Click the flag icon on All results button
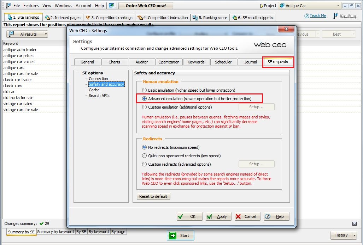This screenshot has height=245, width=363. click(x=11, y=34)
